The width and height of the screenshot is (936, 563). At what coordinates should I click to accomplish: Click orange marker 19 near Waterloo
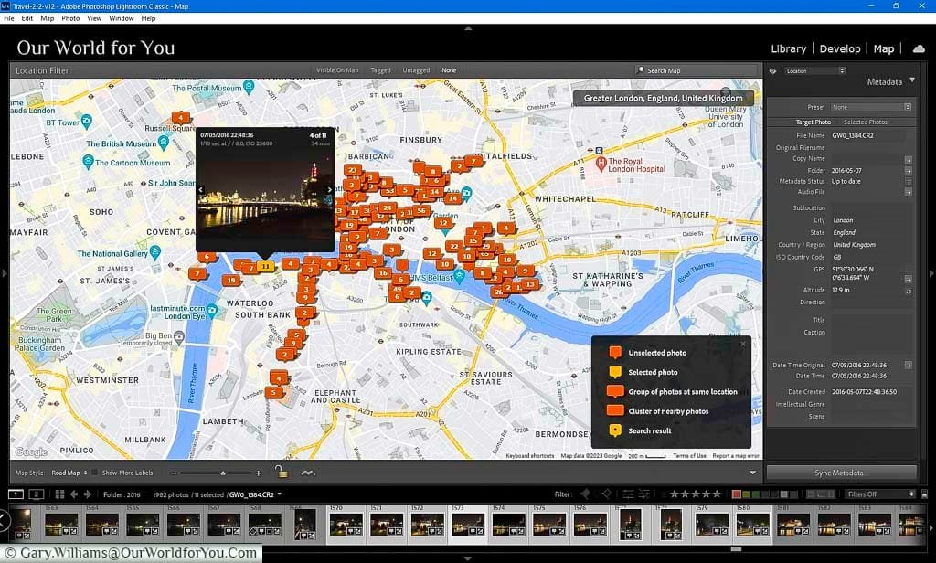(231, 280)
